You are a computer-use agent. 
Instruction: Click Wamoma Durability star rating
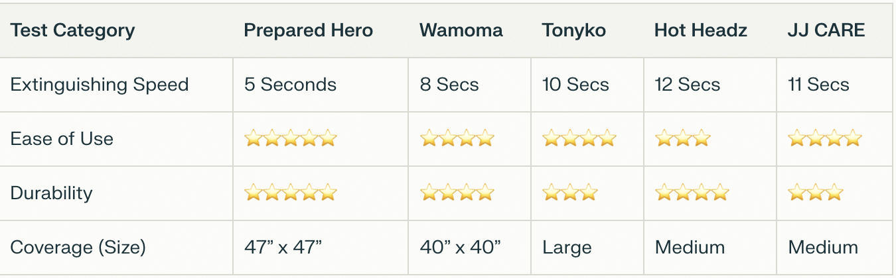(457, 193)
